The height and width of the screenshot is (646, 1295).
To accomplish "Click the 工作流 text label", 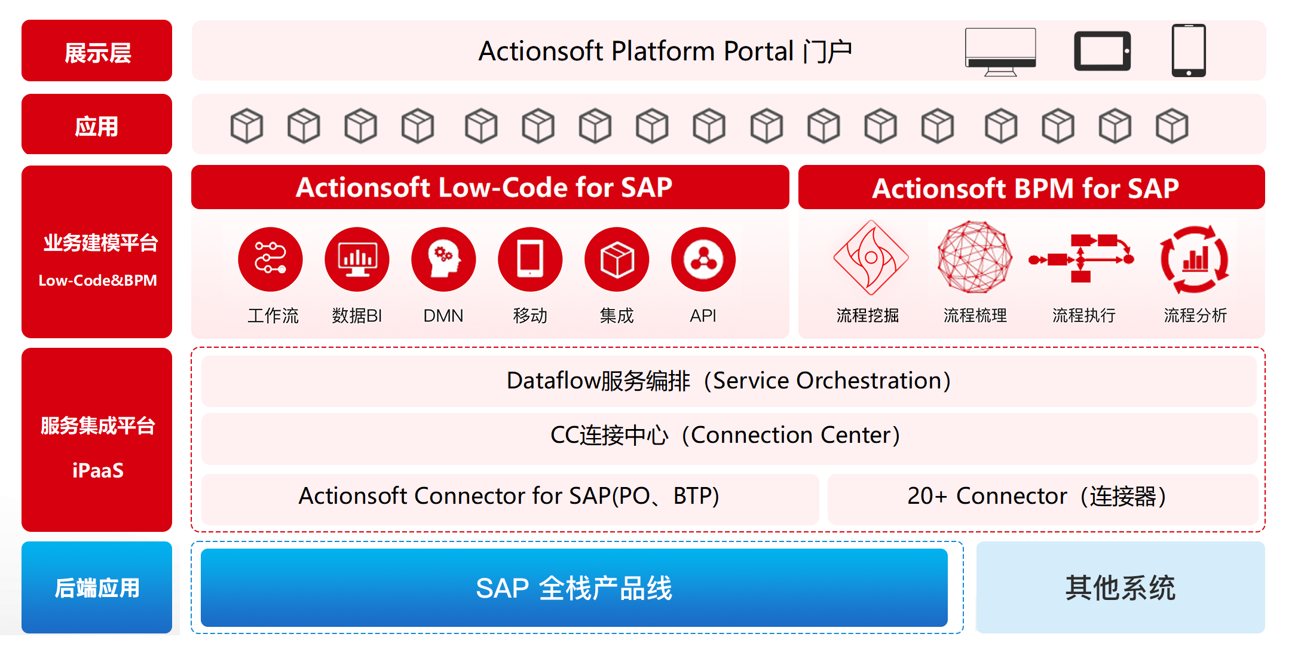I will tap(273, 316).
